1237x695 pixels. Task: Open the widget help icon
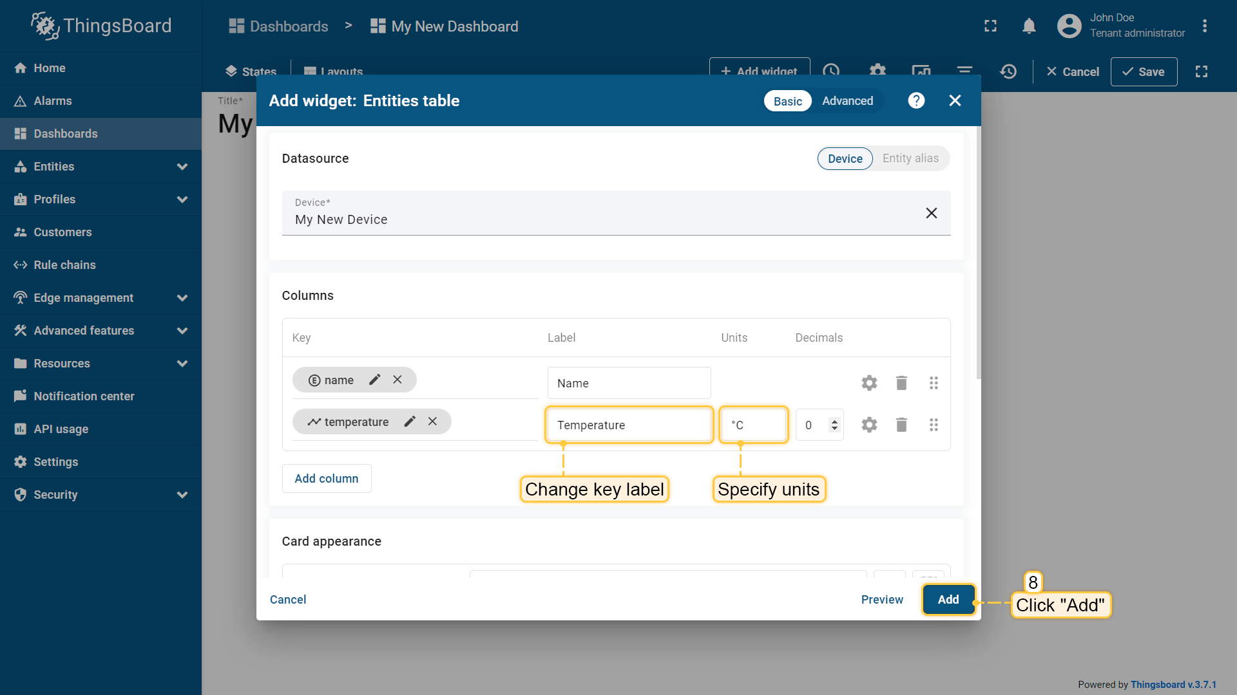[x=916, y=100]
